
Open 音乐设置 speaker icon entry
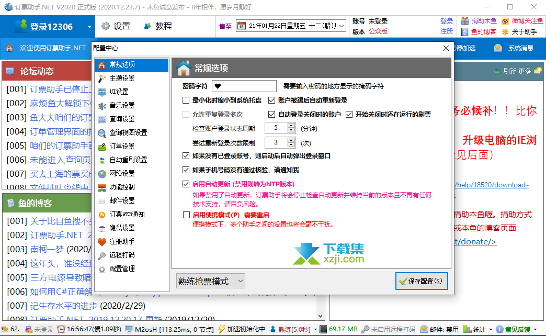click(101, 106)
